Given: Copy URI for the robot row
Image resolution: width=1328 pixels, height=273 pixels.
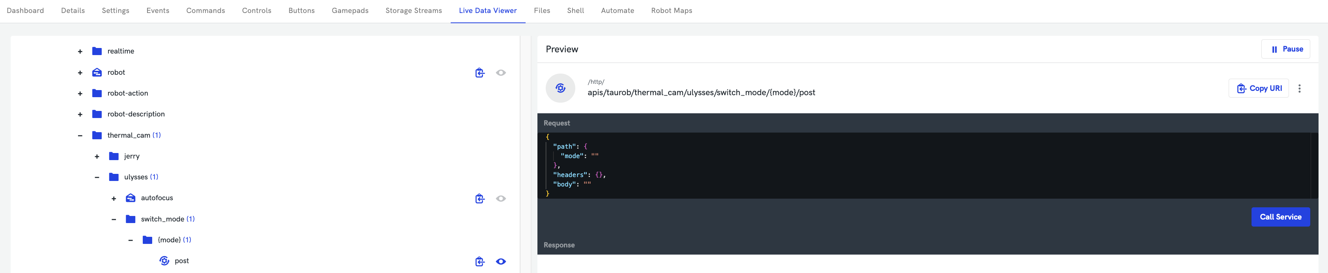Looking at the screenshot, I should 480,72.
